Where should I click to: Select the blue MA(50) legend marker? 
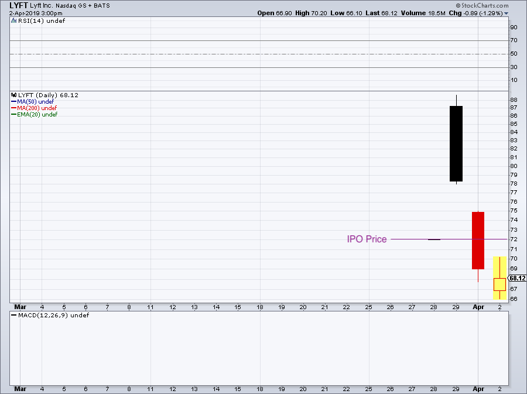tap(14, 101)
